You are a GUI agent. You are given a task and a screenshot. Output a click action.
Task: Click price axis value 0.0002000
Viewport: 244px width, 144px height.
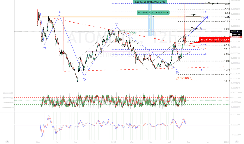click(236, 79)
